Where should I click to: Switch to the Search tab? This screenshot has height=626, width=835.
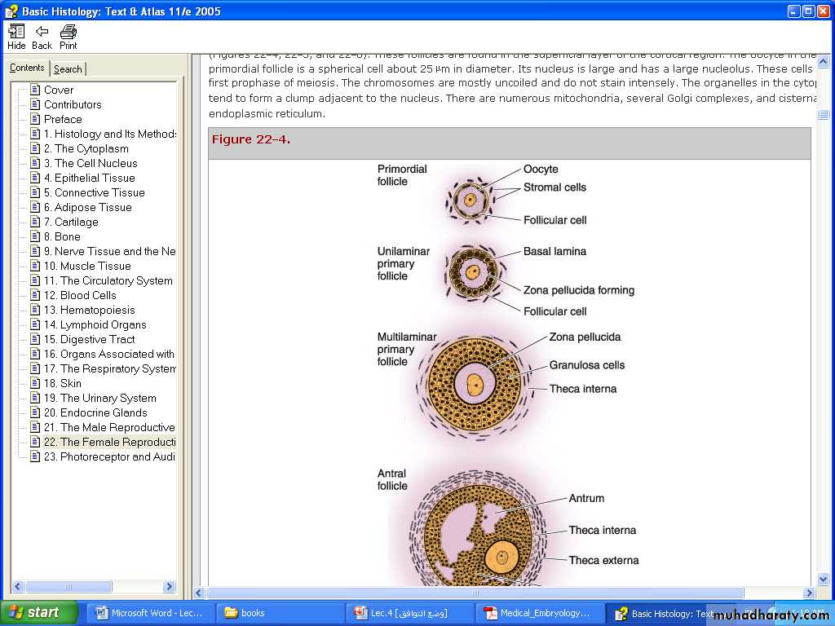coord(68,69)
